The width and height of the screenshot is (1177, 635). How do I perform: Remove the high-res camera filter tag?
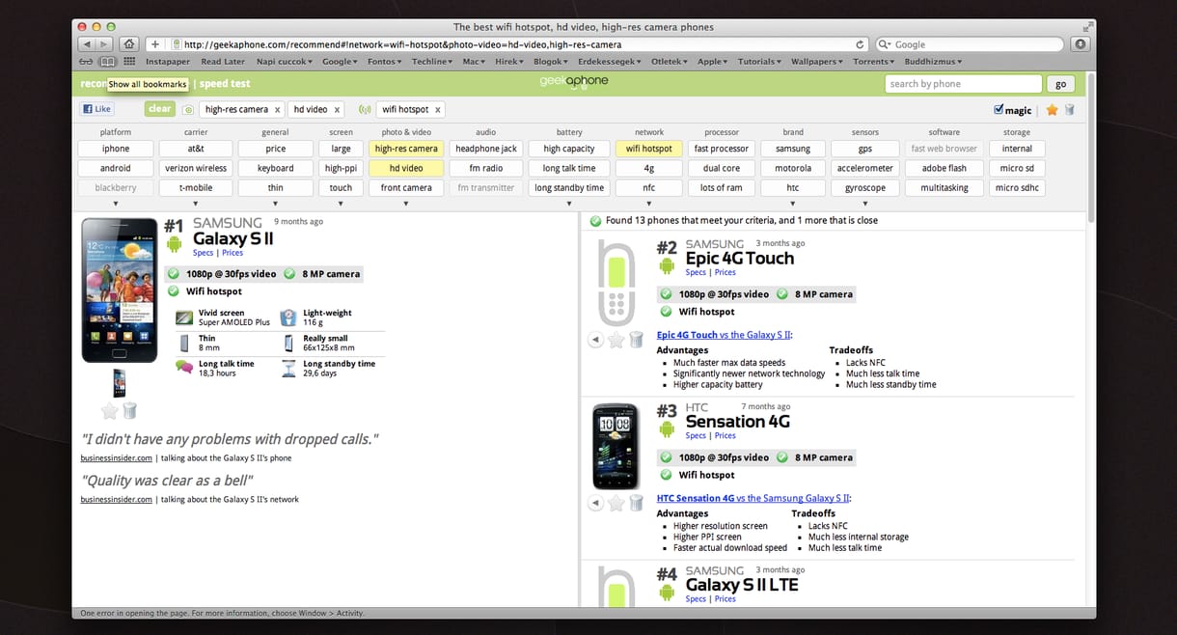(x=277, y=110)
